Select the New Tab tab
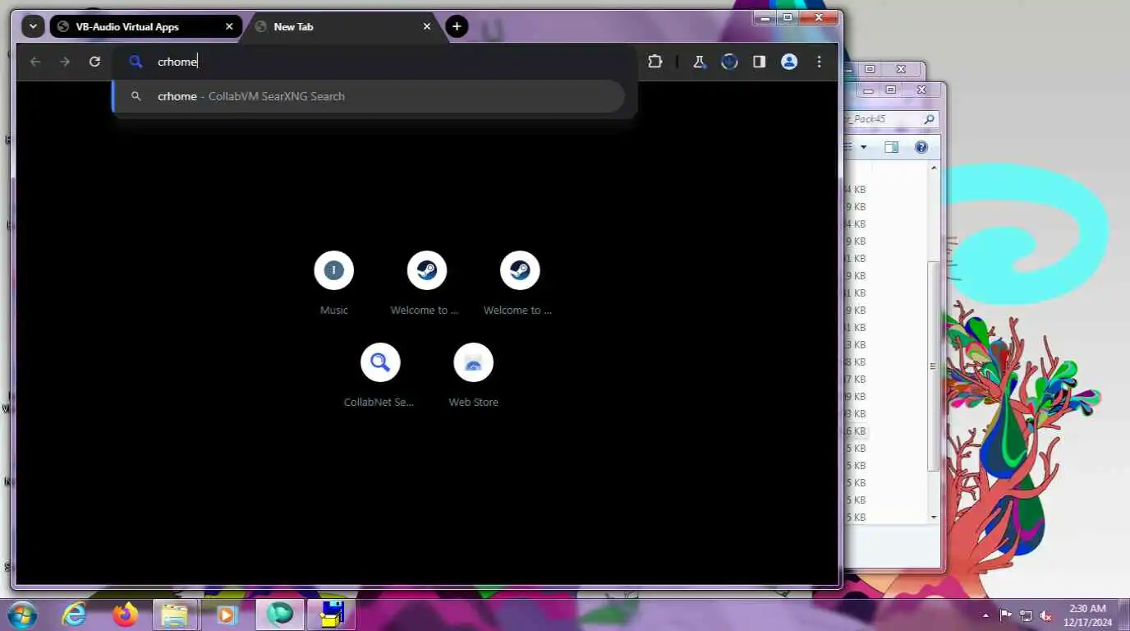Screen dimensions: 1130x631 point(342,26)
